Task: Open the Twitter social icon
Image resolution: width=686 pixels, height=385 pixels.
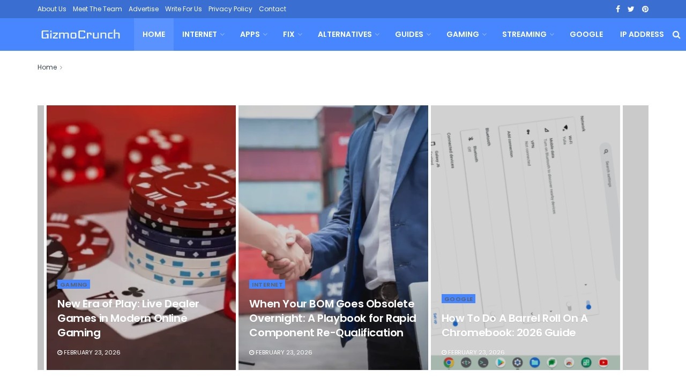Action: click(631, 9)
